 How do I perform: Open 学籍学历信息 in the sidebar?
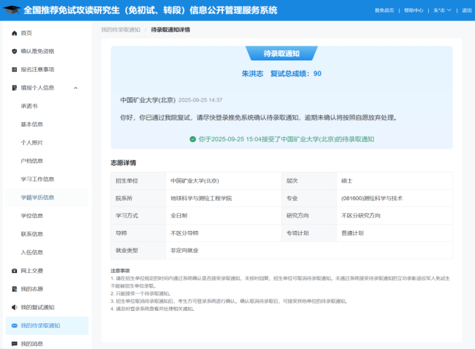click(x=37, y=198)
